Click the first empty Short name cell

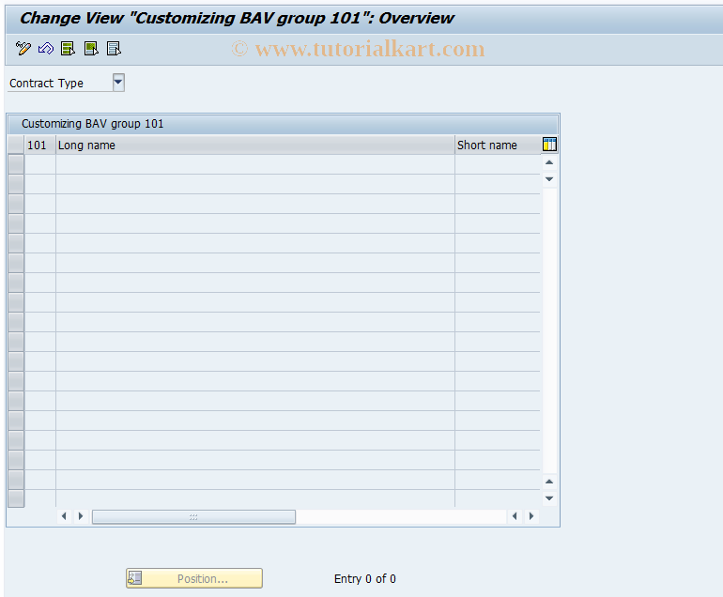[498, 164]
